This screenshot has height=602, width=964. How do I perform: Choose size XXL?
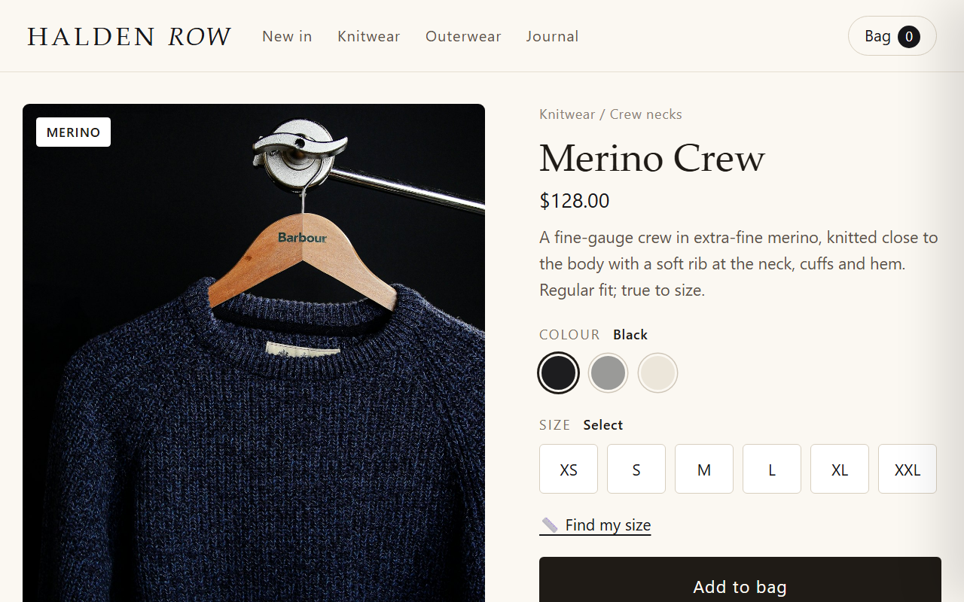click(908, 469)
